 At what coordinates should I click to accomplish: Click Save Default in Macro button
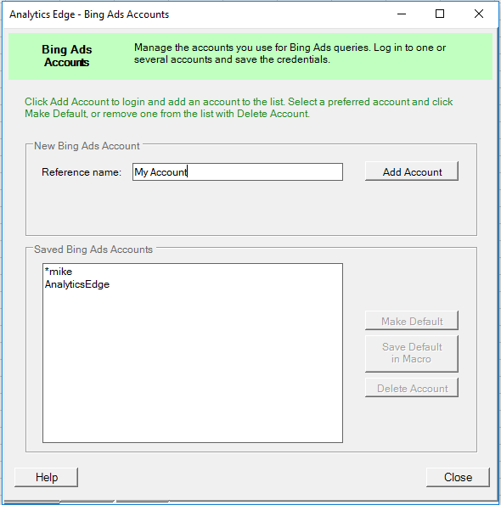coord(412,354)
